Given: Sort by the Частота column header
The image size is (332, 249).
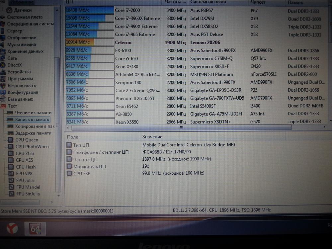Looking at the screenshot, I should 175,2.
